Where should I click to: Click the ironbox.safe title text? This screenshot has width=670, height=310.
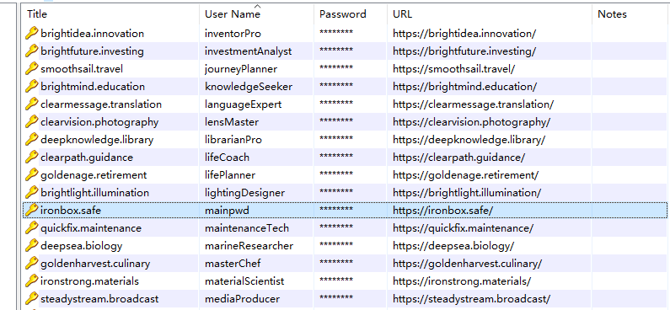(x=71, y=211)
